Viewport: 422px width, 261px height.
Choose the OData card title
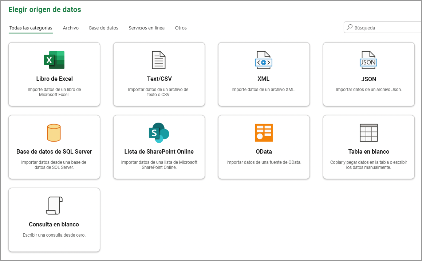pyautogui.click(x=264, y=151)
